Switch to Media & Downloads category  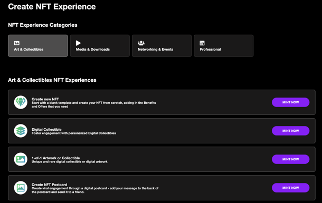click(100, 46)
